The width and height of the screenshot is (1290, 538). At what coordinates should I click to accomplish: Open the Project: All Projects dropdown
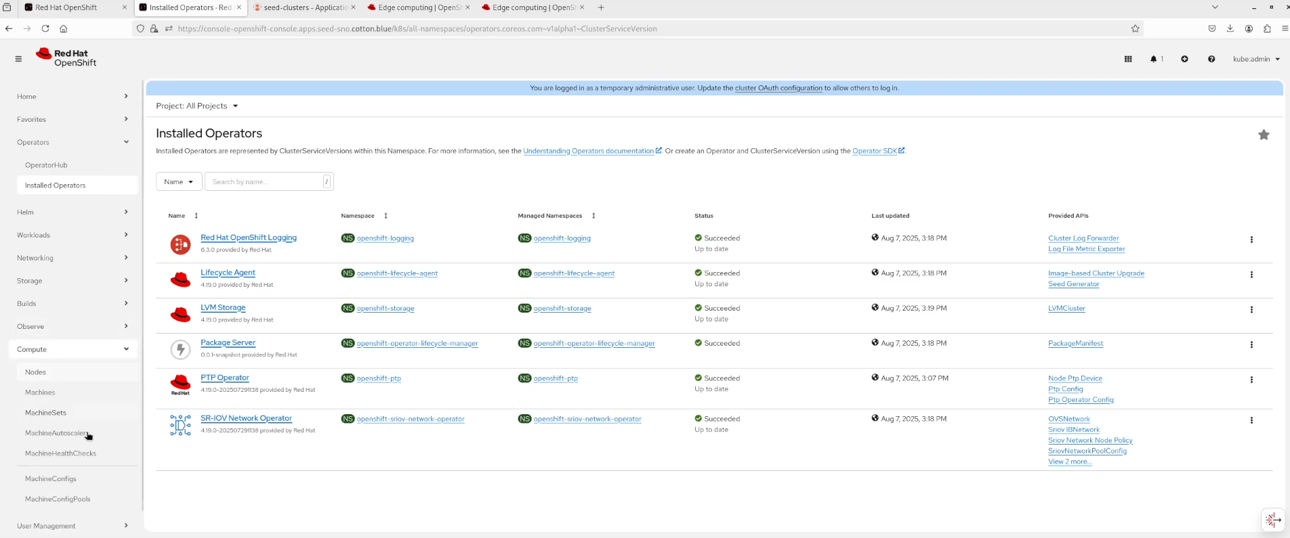pos(197,106)
